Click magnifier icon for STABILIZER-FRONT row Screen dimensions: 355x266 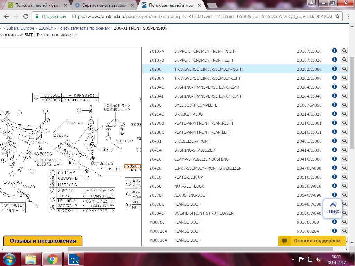[344, 141]
